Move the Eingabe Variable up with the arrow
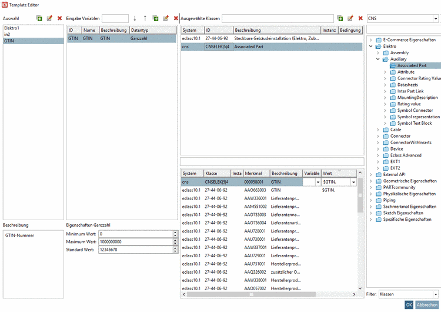Viewport: 441px width, 312px height. pos(145,19)
